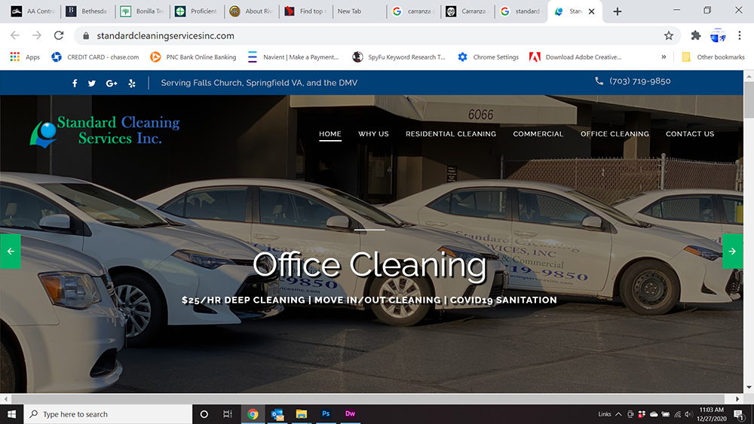Open Outlook from the taskbar
This screenshot has width=754, height=424.
coord(277,414)
